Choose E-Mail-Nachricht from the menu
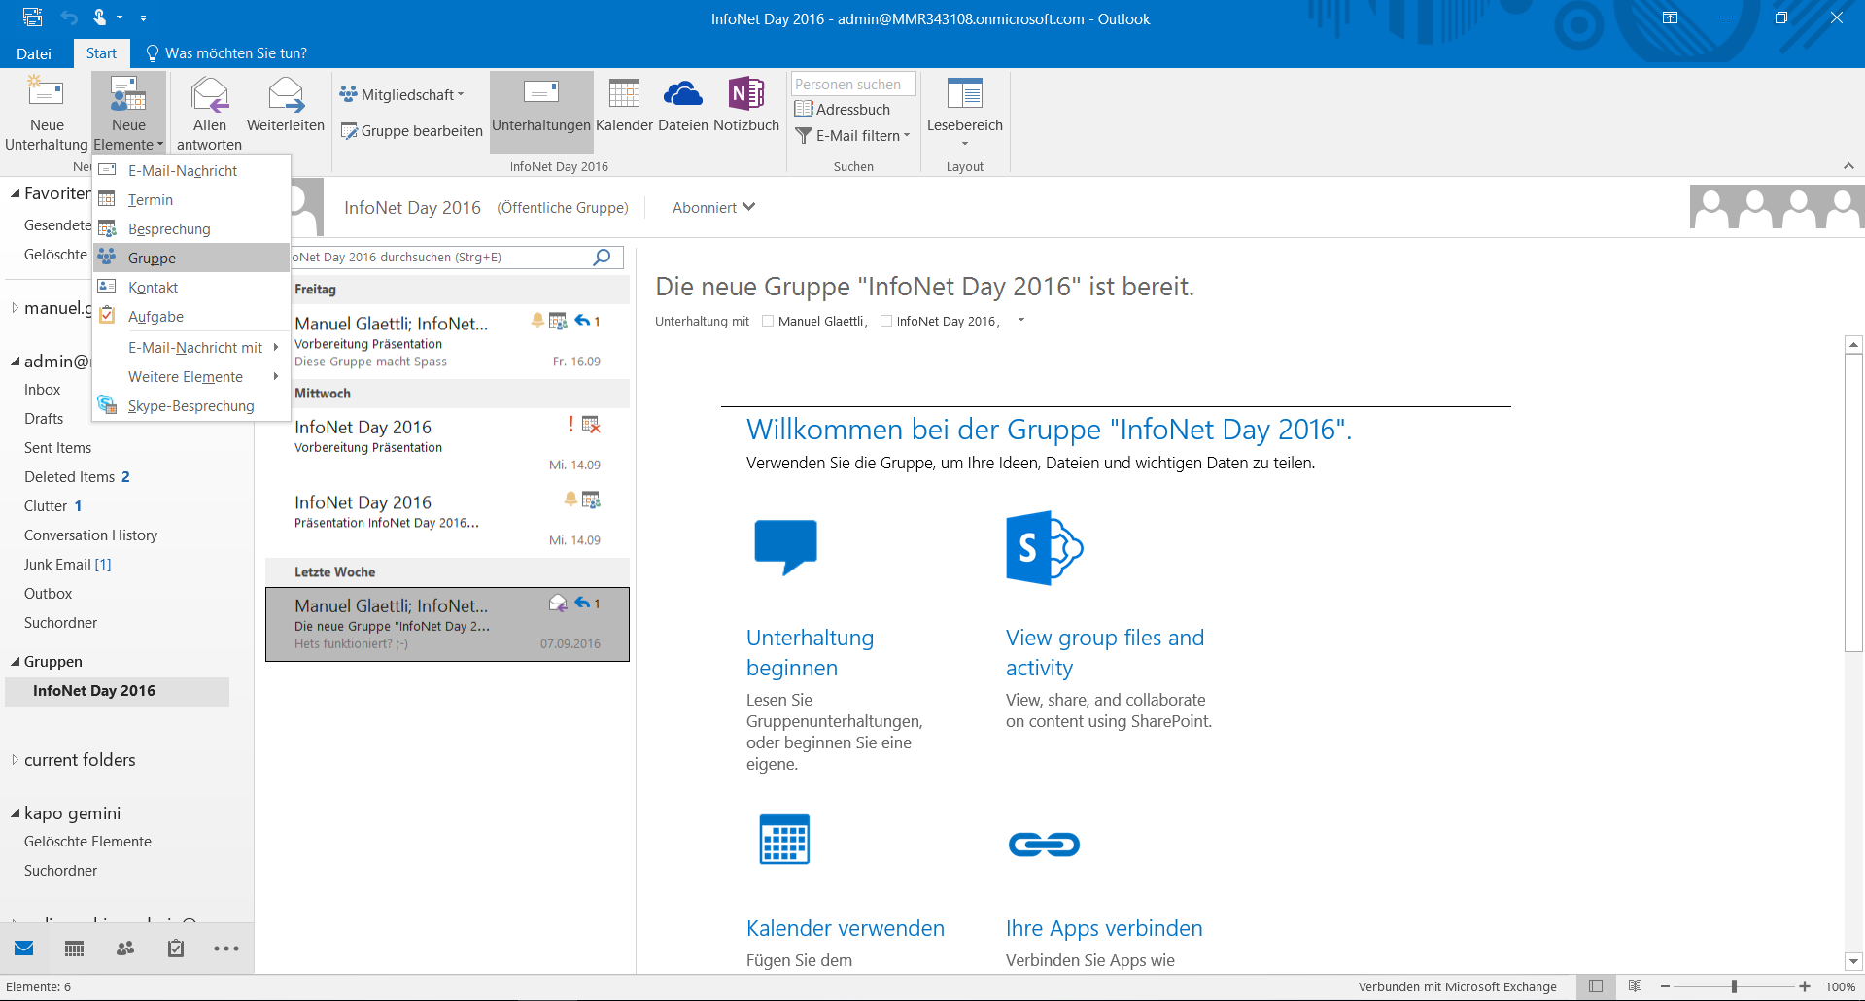 [x=191, y=171]
